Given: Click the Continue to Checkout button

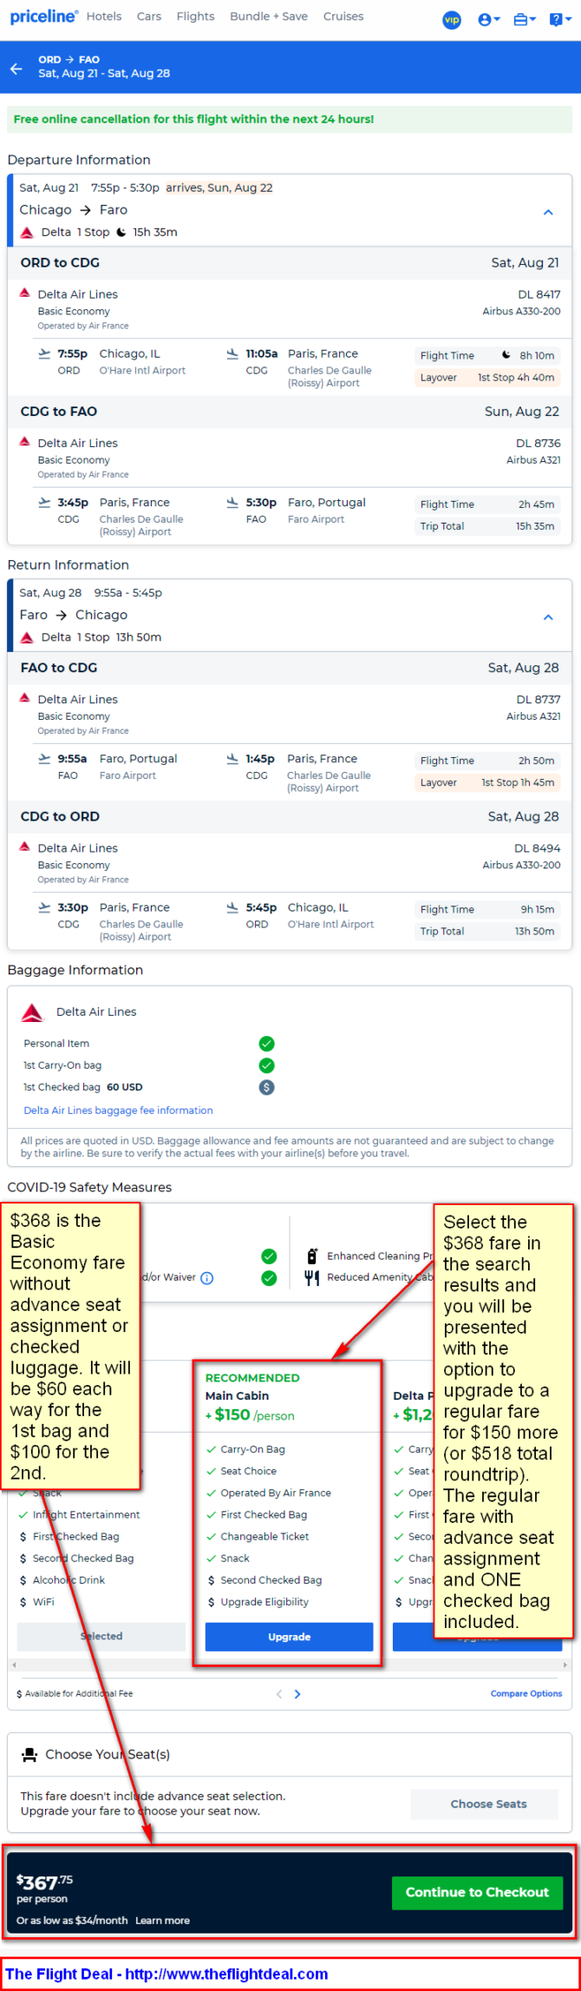Looking at the screenshot, I should [477, 1892].
